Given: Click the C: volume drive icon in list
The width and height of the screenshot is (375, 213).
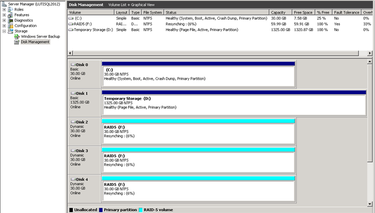Looking at the screenshot, I should tap(71, 18).
